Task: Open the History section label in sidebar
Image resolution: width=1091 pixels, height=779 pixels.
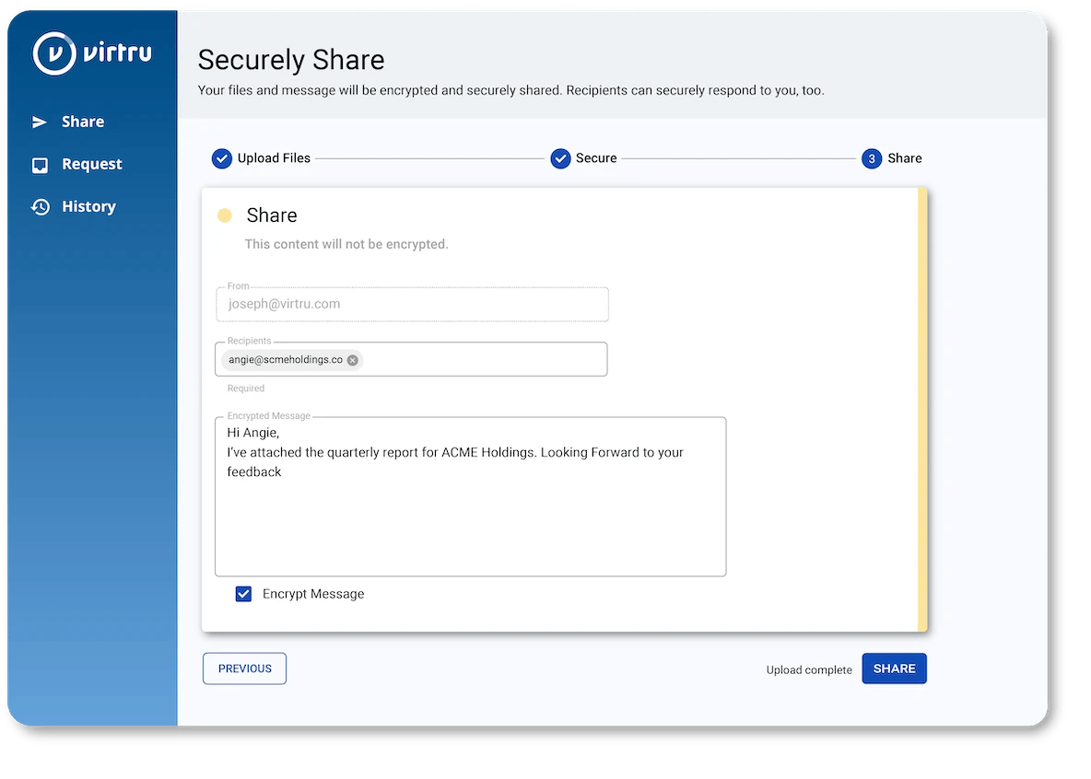Action: pos(88,207)
